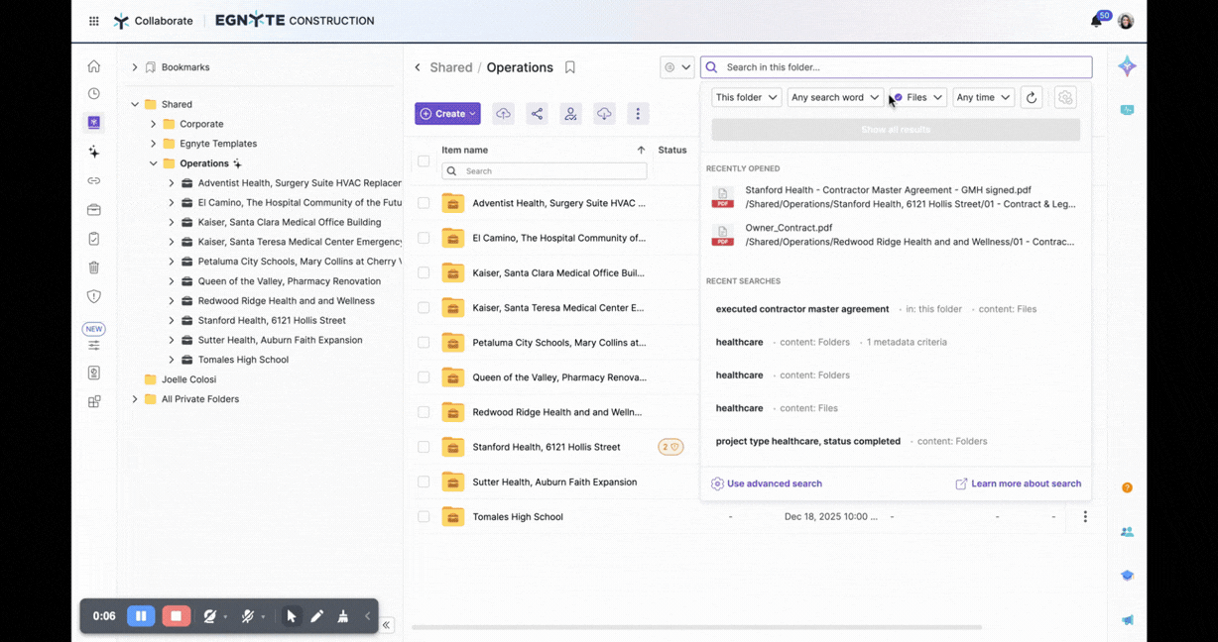Image resolution: width=1218 pixels, height=642 pixels.
Task: Click the Create button
Action: [x=447, y=114]
